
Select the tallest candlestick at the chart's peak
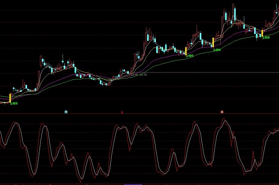234,13
